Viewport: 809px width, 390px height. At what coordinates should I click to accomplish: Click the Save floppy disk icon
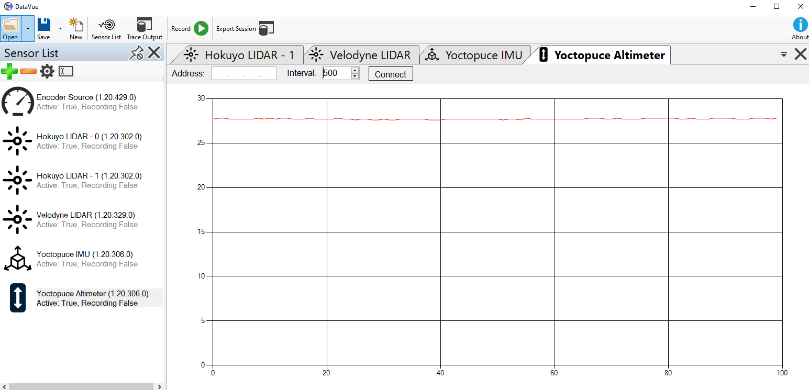coord(44,25)
